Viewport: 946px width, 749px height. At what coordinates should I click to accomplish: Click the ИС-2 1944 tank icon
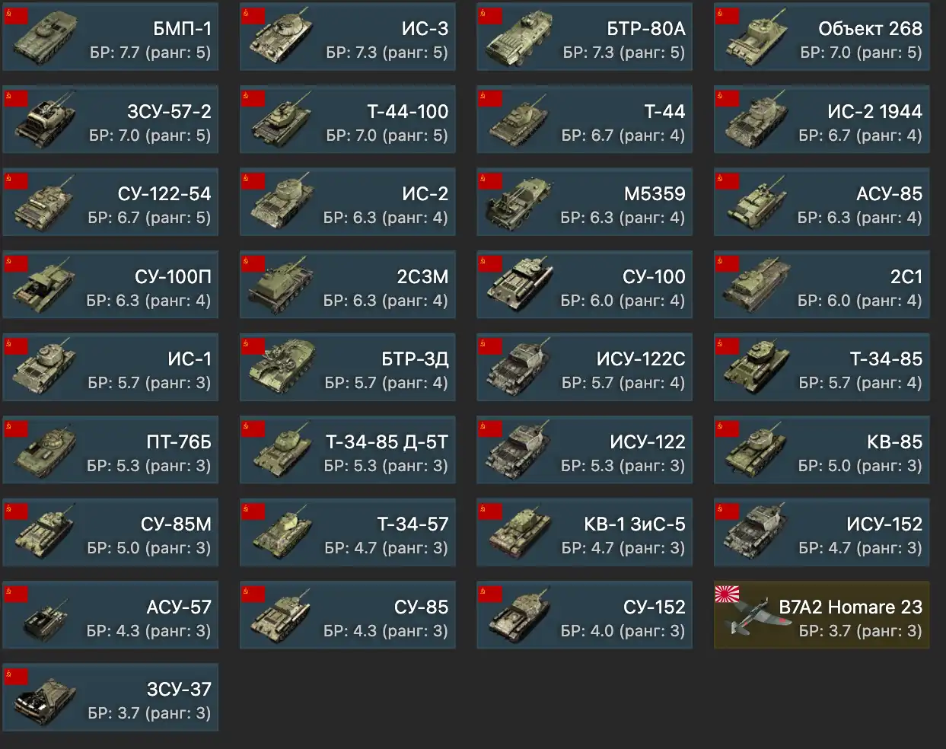tap(756, 120)
